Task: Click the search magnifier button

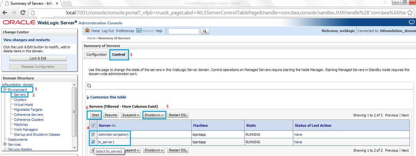Action: tap(205, 31)
